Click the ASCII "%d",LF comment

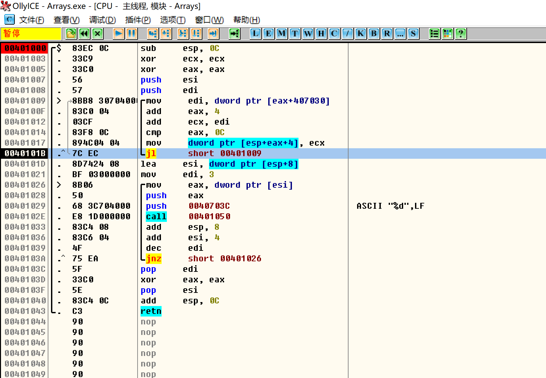pyautogui.click(x=390, y=206)
